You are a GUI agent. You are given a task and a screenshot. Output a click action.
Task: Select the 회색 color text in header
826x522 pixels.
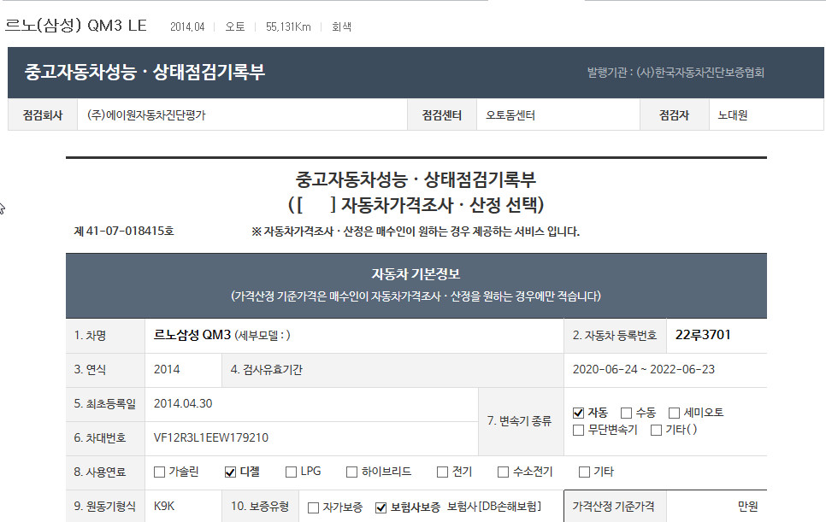click(x=341, y=26)
